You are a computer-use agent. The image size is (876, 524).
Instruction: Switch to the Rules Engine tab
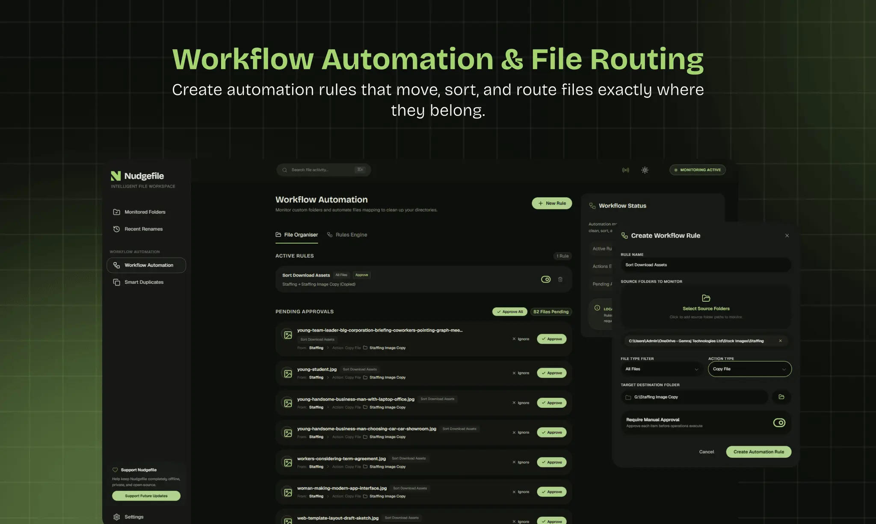[x=347, y=235]
